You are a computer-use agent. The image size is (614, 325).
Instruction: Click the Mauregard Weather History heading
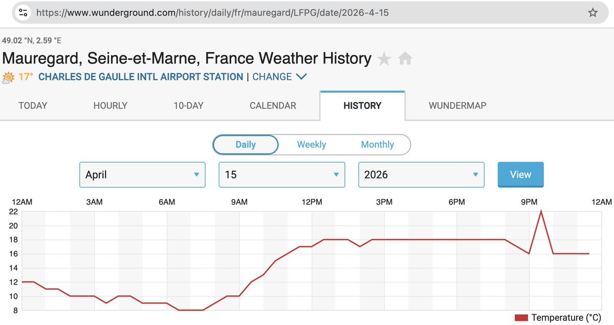click(187, 58)
